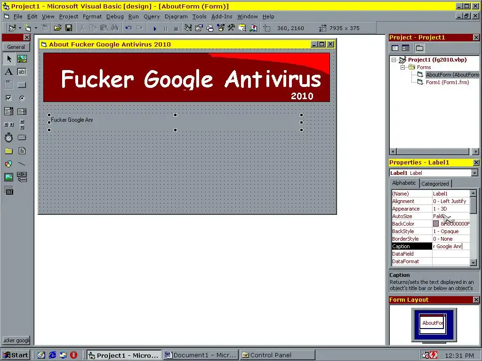The image size is (482, 361).
Task: Select the OLE container tool
Action: click(9, 190)
